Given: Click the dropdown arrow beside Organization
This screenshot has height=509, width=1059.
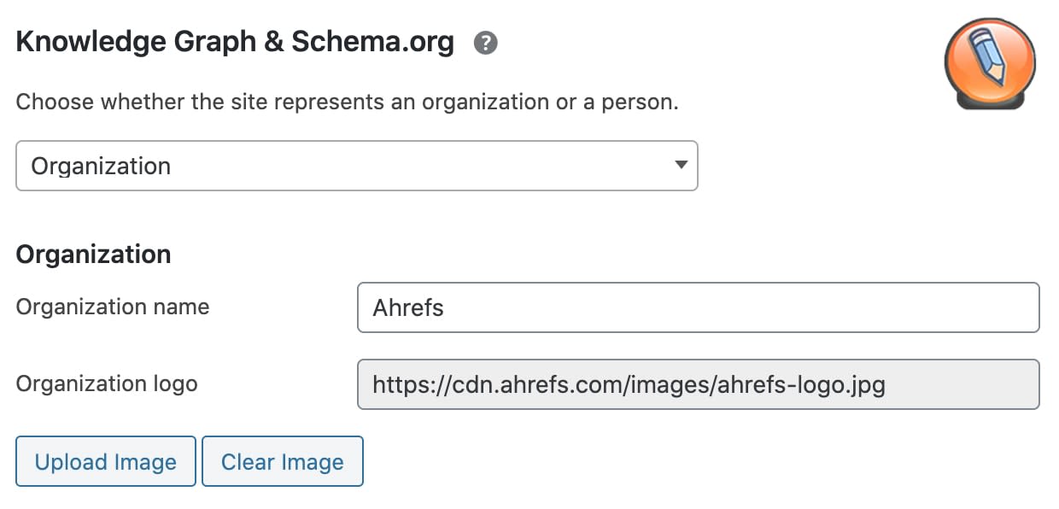Looking at the screenshot, I should 681,165.
